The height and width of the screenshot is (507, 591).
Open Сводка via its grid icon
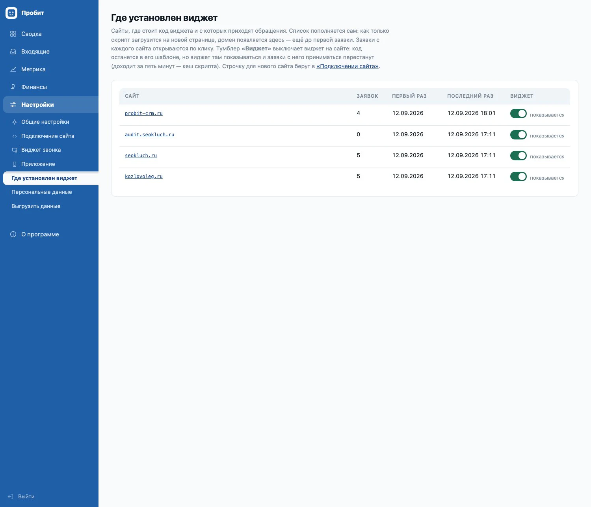coord(13,34)
